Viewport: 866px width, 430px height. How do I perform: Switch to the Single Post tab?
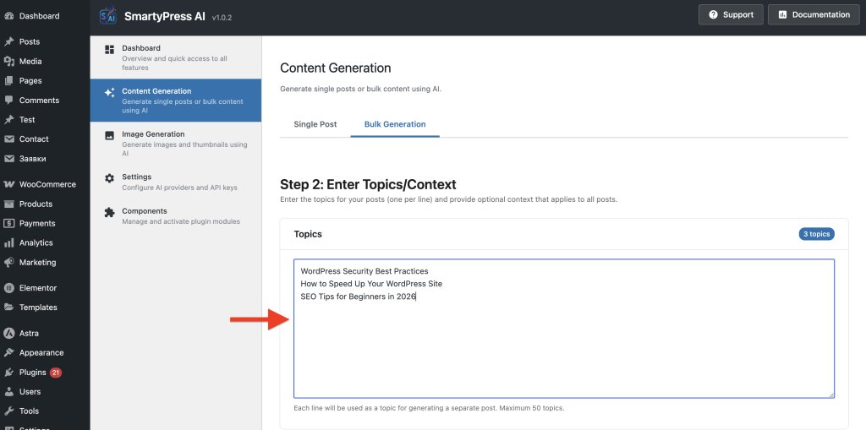click(315, 124)
